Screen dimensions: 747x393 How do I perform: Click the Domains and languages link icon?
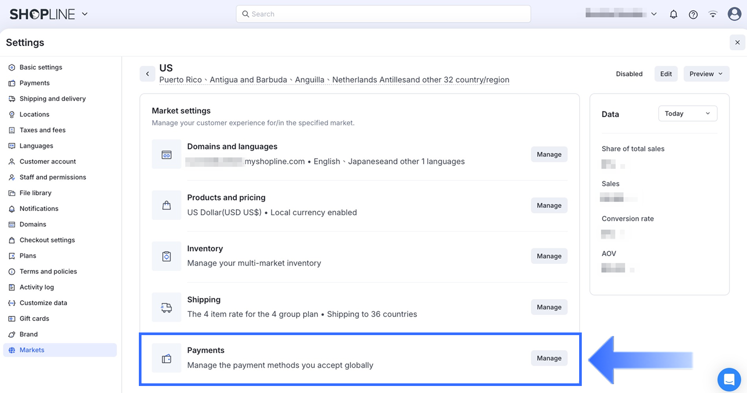[x=167, y=154]
